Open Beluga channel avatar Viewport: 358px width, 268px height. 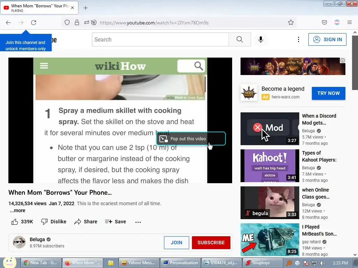pos(19,242)
